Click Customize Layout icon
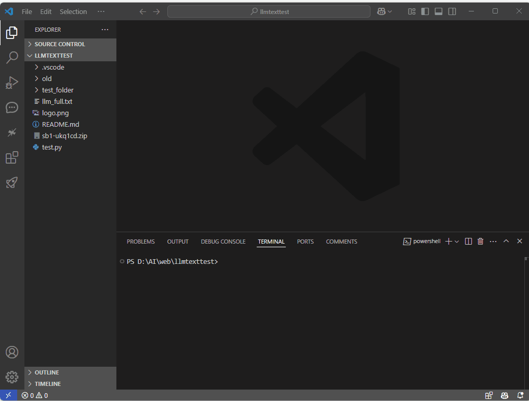 coord(412,11)
